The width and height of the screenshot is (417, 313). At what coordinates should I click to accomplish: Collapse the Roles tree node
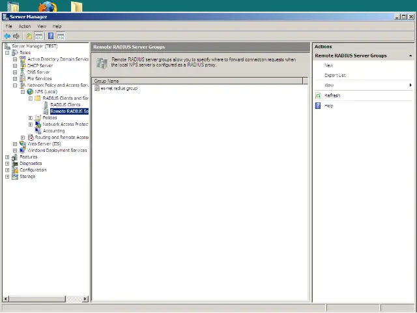tap(7, 53)
